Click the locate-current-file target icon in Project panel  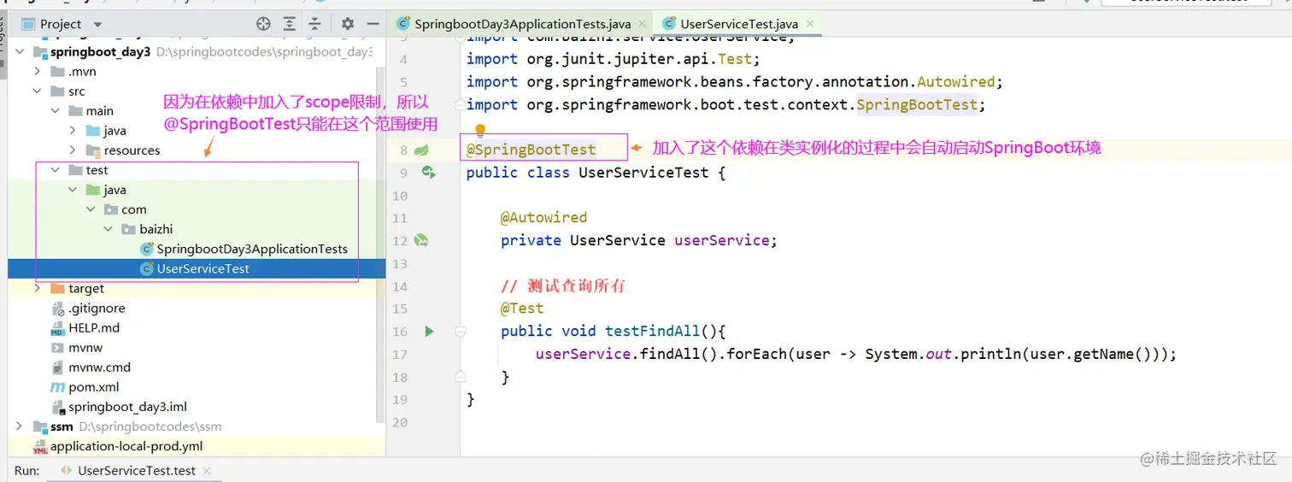(263, 24)
